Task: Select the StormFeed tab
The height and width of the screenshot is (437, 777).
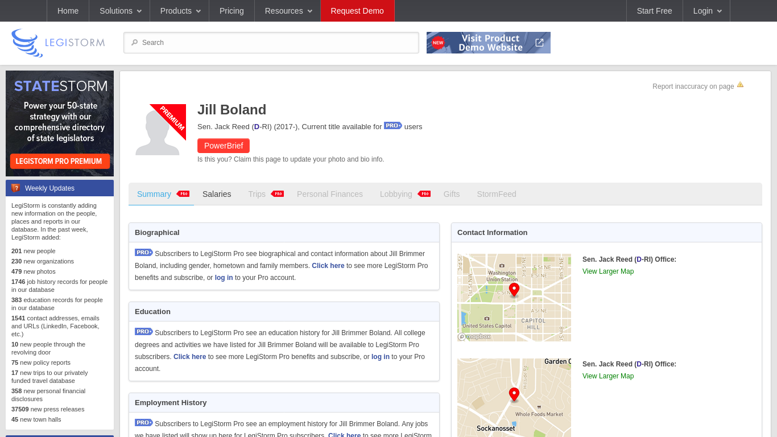Action: tap(497, 194)
